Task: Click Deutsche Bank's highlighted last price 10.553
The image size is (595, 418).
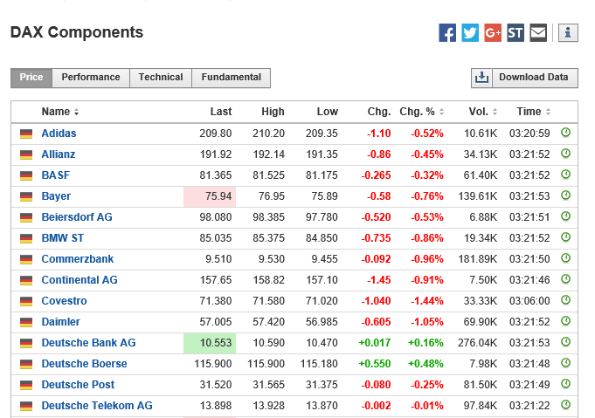Action: pyautogui.click(x=210, y=343)
